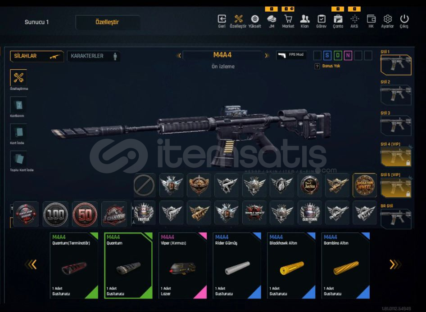
Task: Click the Çıkış power icon
Action: click(404, 19)
